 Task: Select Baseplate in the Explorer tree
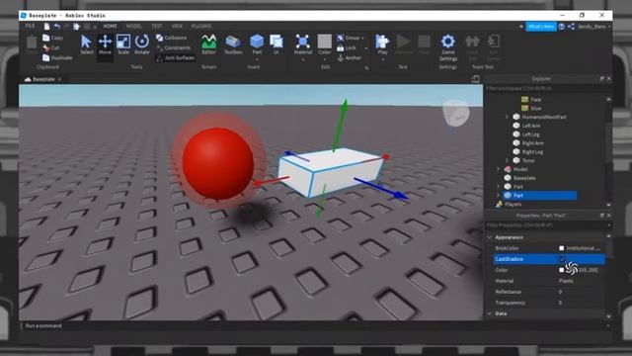pos(524,178)
